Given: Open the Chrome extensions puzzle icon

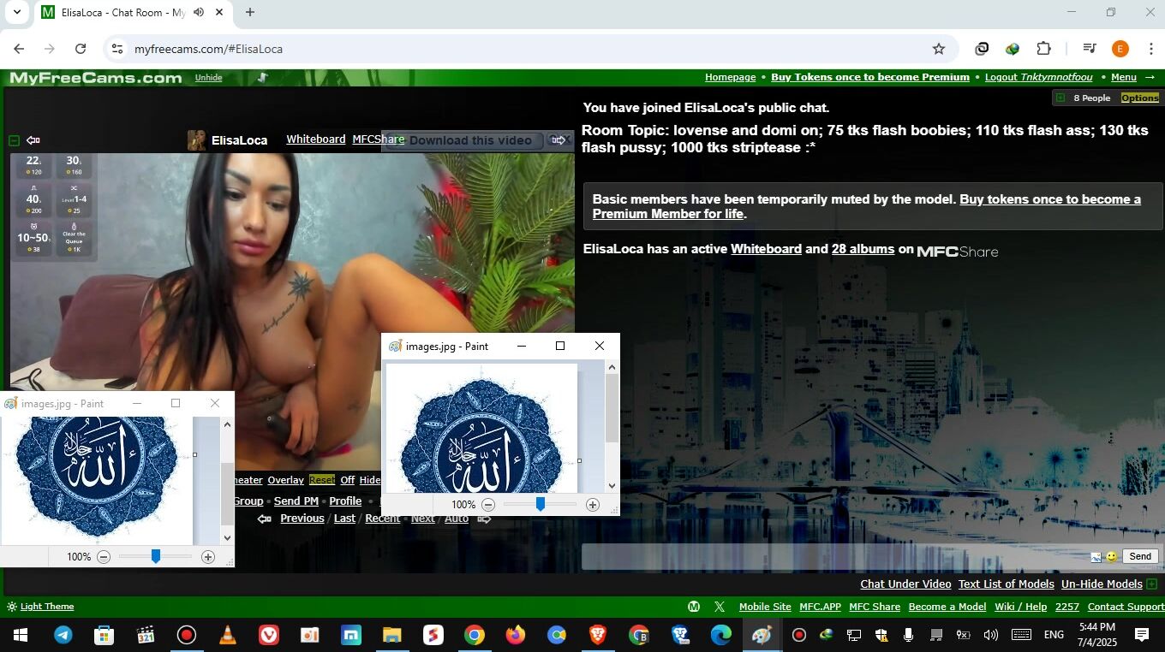Looking at the screenshot, I should click(x=1043, y=49).
